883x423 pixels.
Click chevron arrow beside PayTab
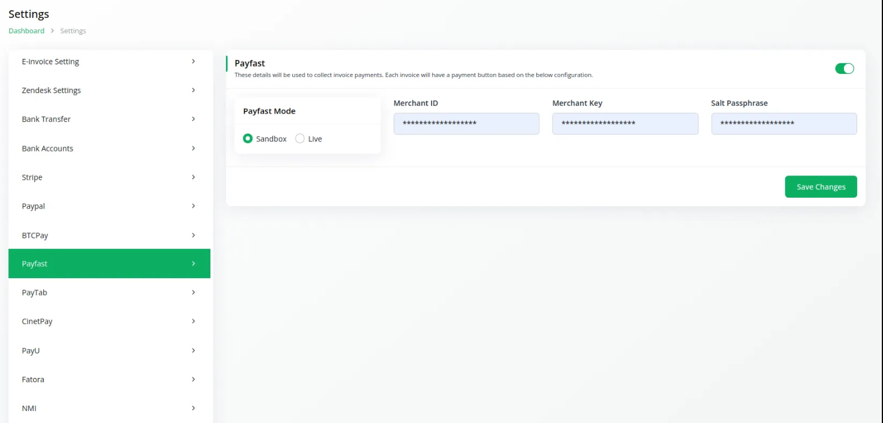[x=194, y=293]
